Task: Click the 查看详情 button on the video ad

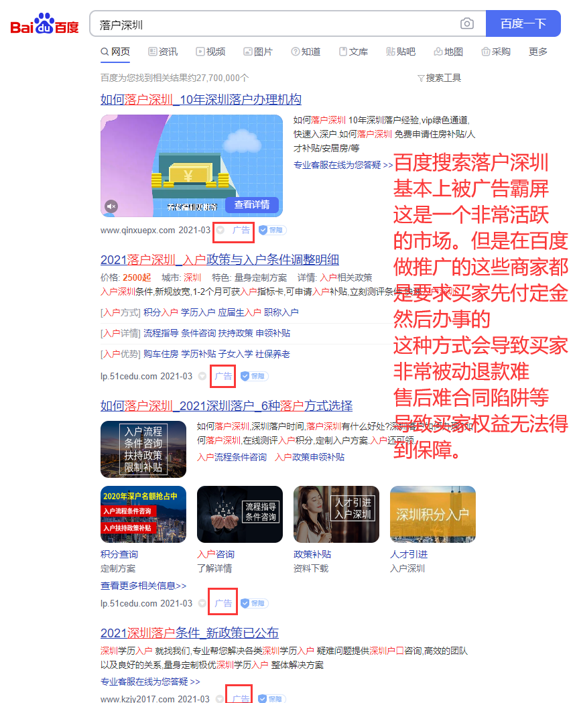Action: 252,206
